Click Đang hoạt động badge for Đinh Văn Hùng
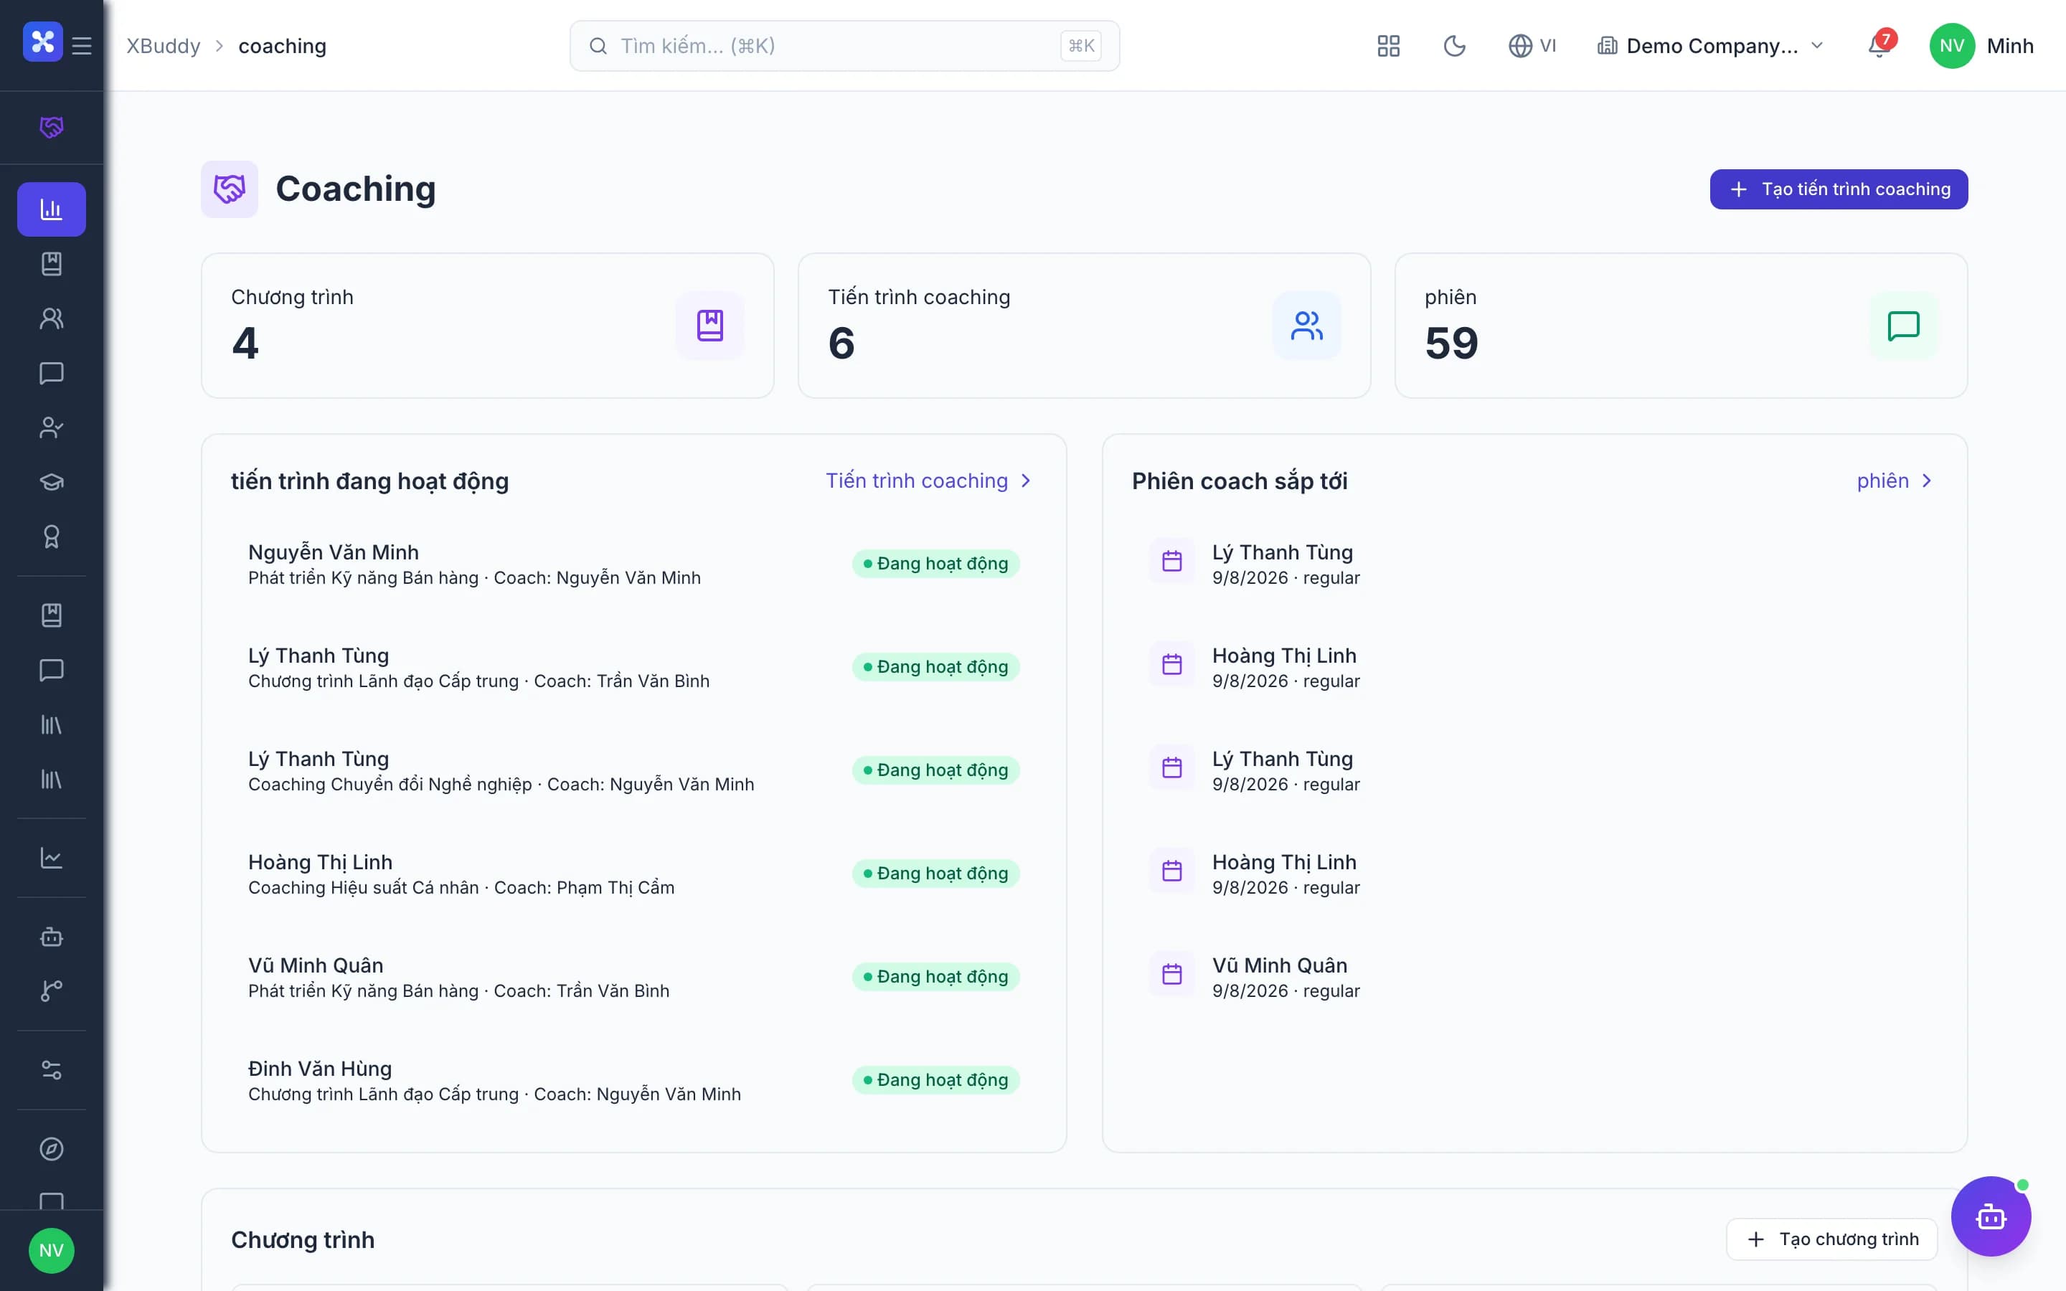2066x1291 pixels. (x=935, y=1080)
